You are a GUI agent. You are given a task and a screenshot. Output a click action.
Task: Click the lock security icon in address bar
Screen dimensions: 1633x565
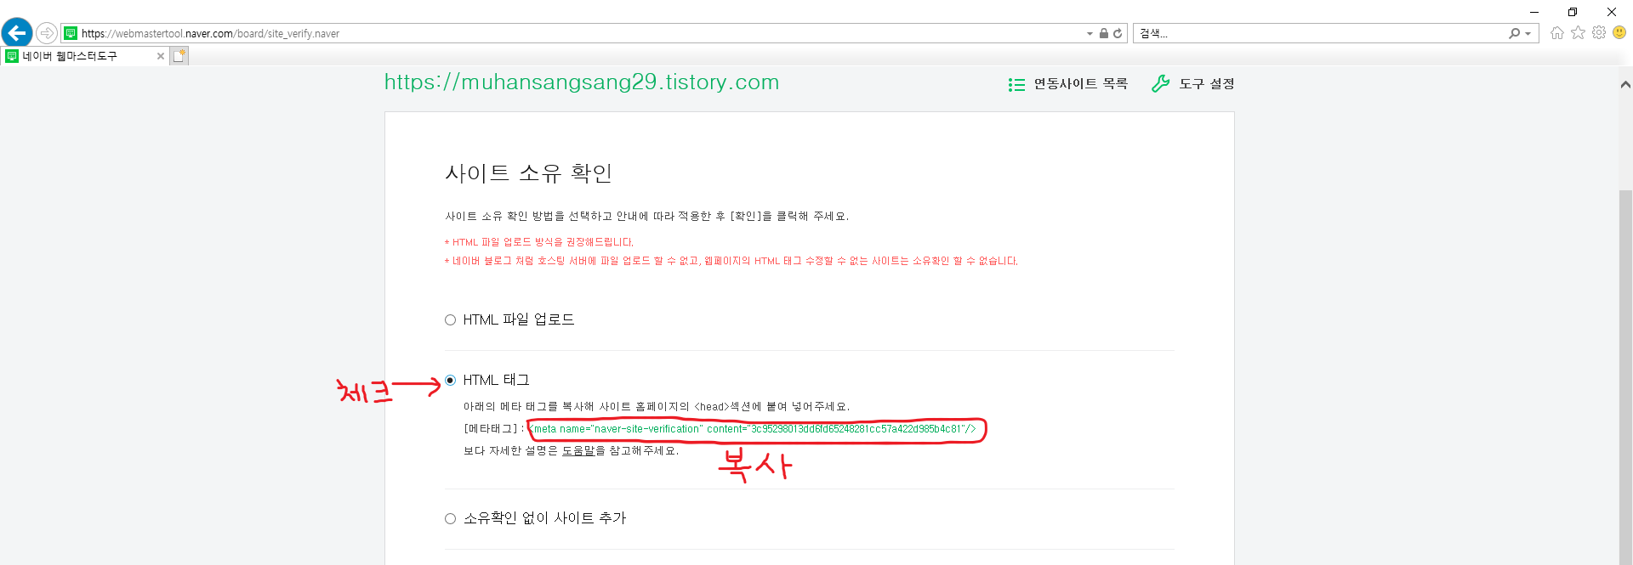pyautogui.click(x=1103, y=33)
